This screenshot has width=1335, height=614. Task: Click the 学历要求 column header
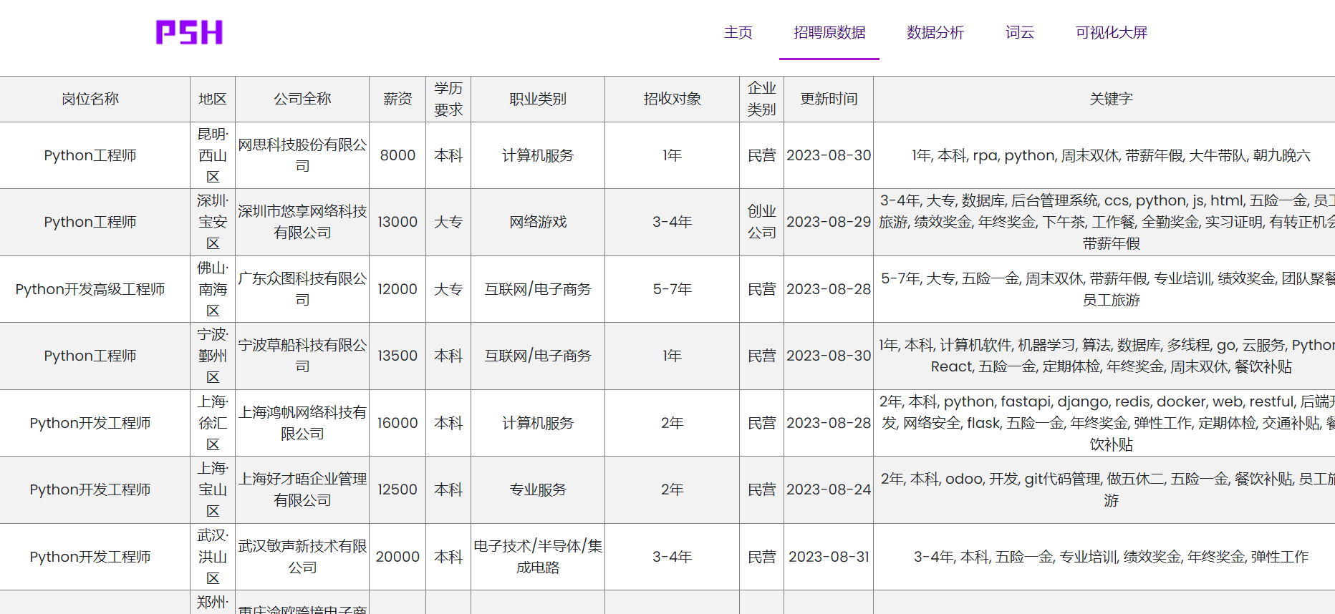pos(448,99)
